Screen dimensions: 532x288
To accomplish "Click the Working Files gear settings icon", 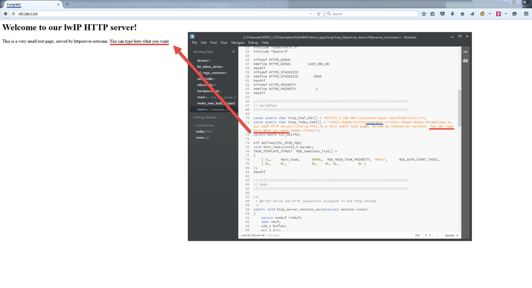I will (x=233, y=52).
